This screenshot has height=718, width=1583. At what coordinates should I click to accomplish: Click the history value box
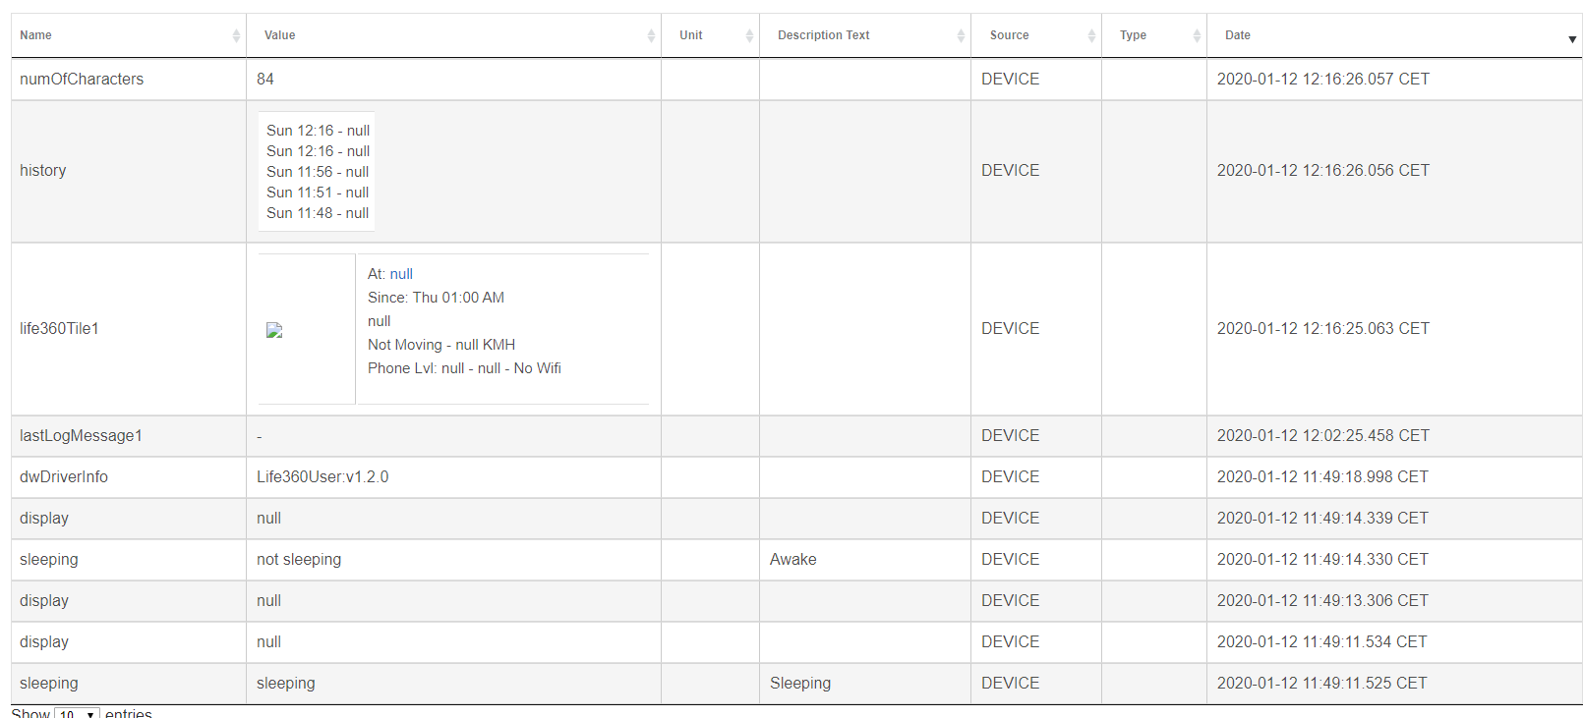317,172
